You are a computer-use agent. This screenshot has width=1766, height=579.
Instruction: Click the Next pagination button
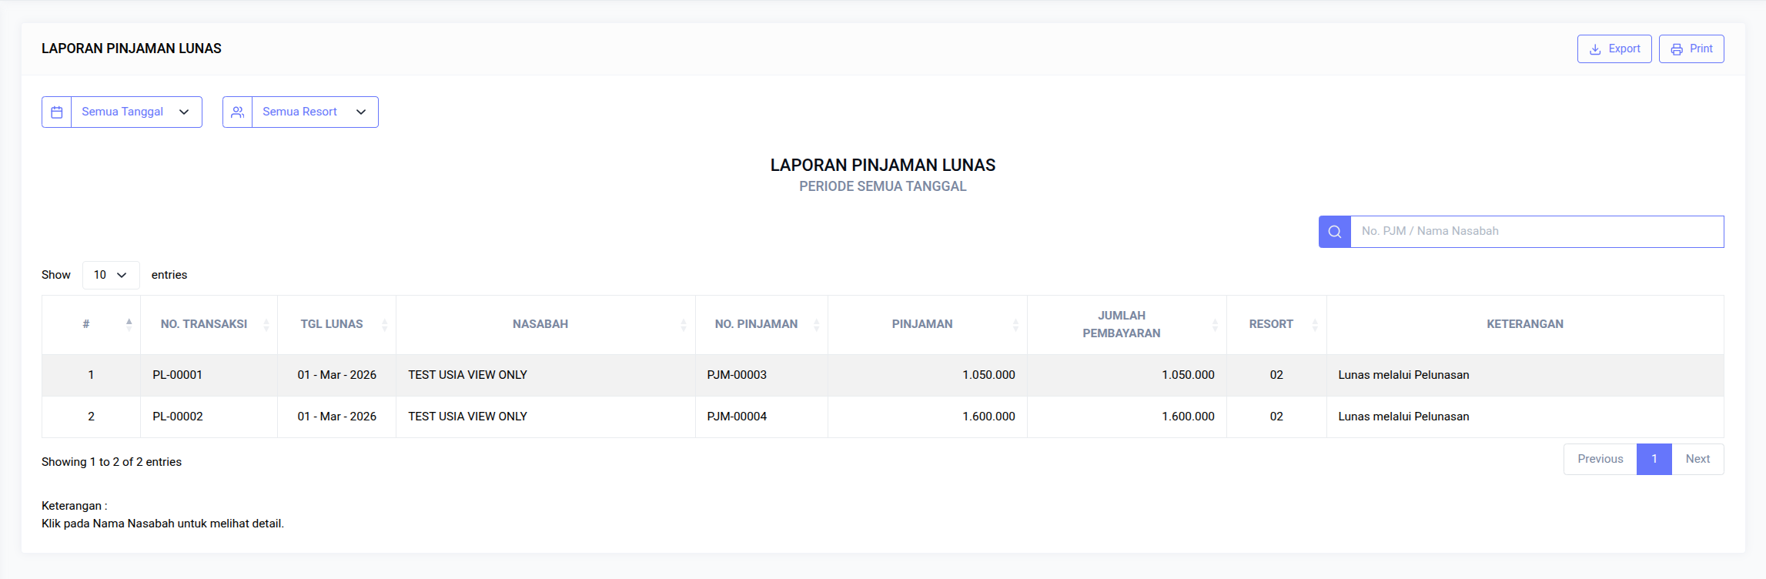pos(1697,459)
